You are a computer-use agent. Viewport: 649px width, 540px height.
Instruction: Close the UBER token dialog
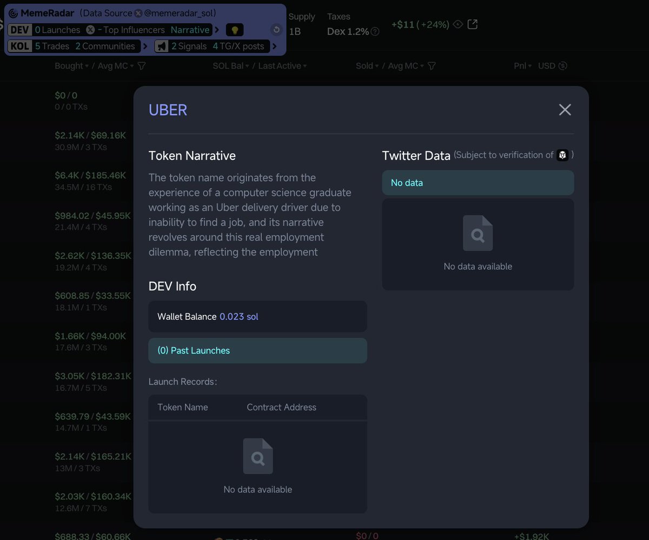point(565,110)
